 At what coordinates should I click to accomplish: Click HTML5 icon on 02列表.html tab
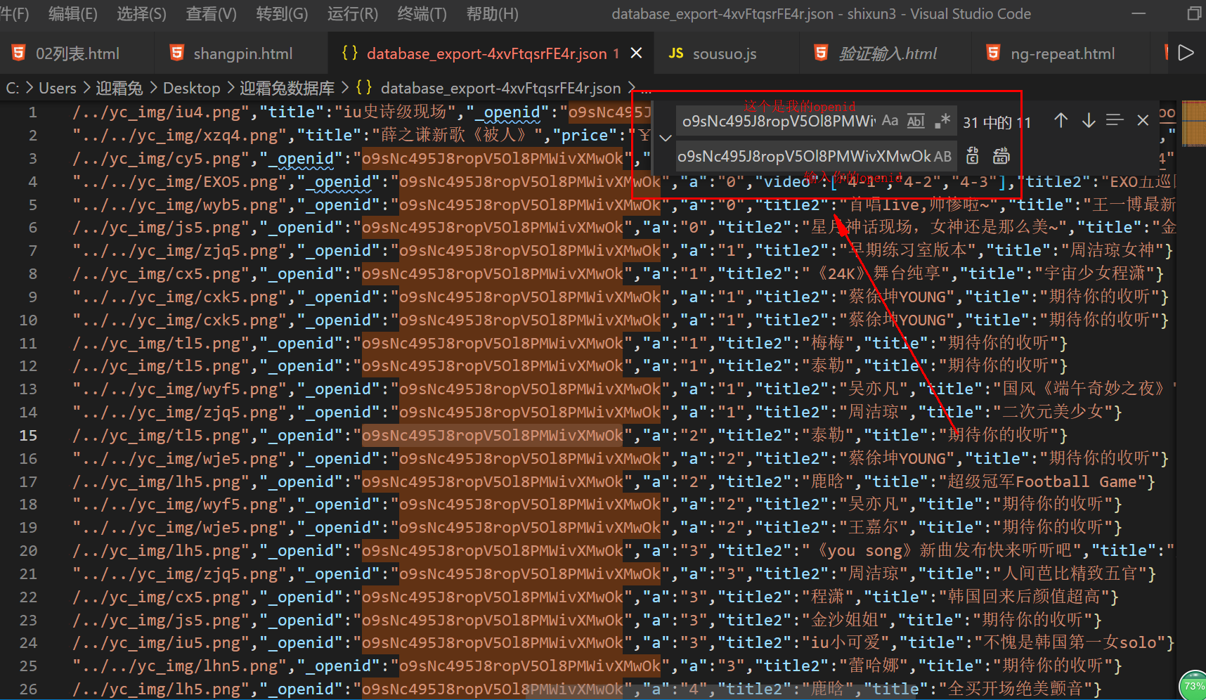point(18,53)
